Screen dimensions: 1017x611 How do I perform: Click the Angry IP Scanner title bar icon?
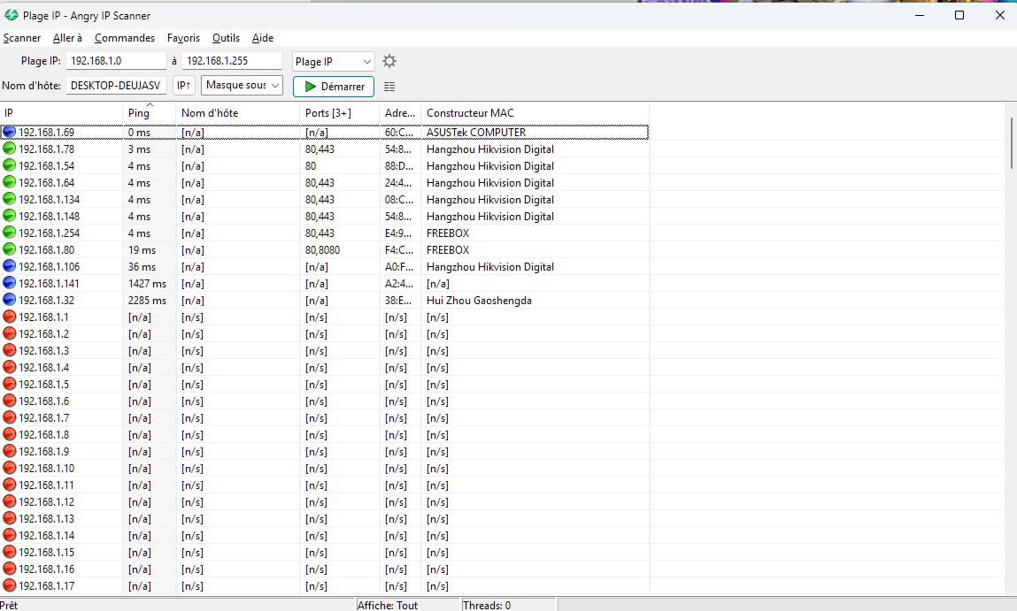[x=12, y=15]
